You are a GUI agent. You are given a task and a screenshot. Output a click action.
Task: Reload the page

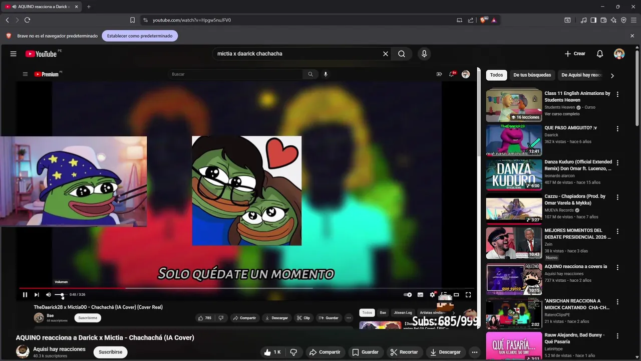point(27,20)
